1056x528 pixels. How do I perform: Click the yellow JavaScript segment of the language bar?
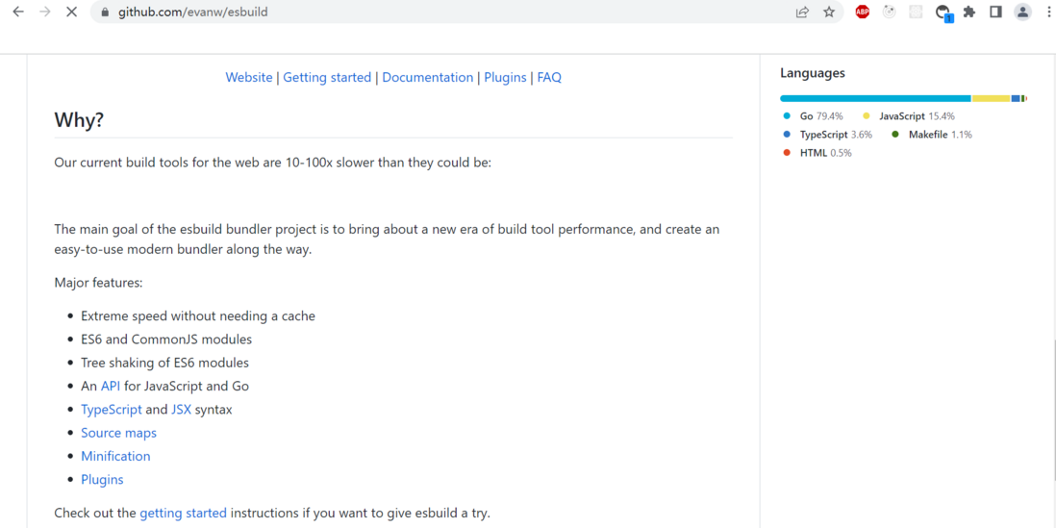coord(992,98)
